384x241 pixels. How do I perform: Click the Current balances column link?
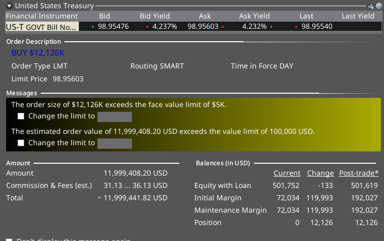click(287, 173)
